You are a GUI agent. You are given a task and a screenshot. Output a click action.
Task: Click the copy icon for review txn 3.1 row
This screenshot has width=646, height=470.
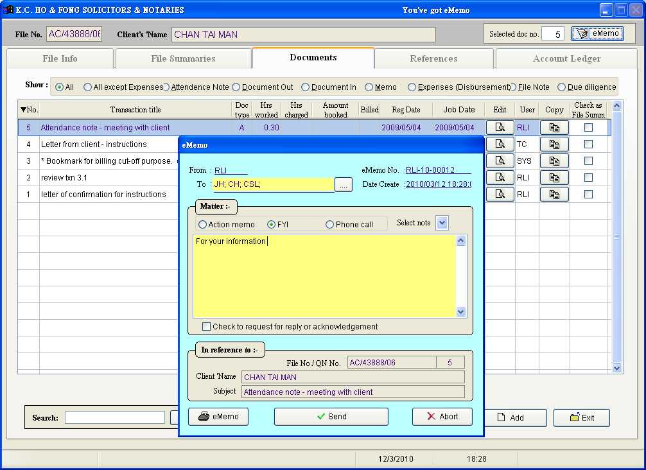(554, 178)
